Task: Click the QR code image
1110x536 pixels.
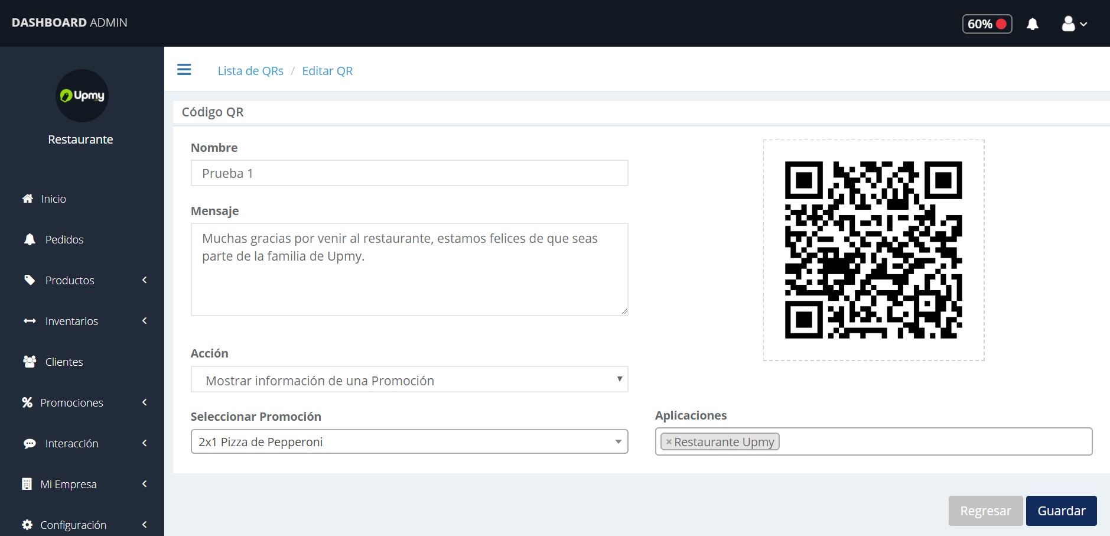Action: point(874,250)
